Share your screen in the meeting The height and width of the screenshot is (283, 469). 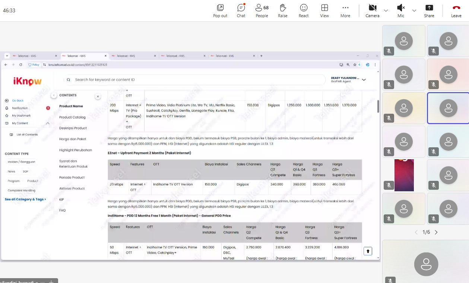(429, 11)
